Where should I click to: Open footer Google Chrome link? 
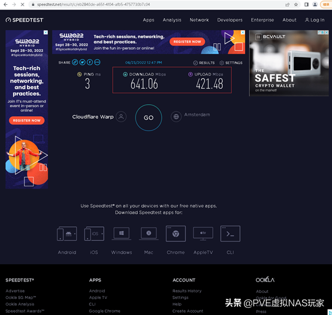click(105, 311)
